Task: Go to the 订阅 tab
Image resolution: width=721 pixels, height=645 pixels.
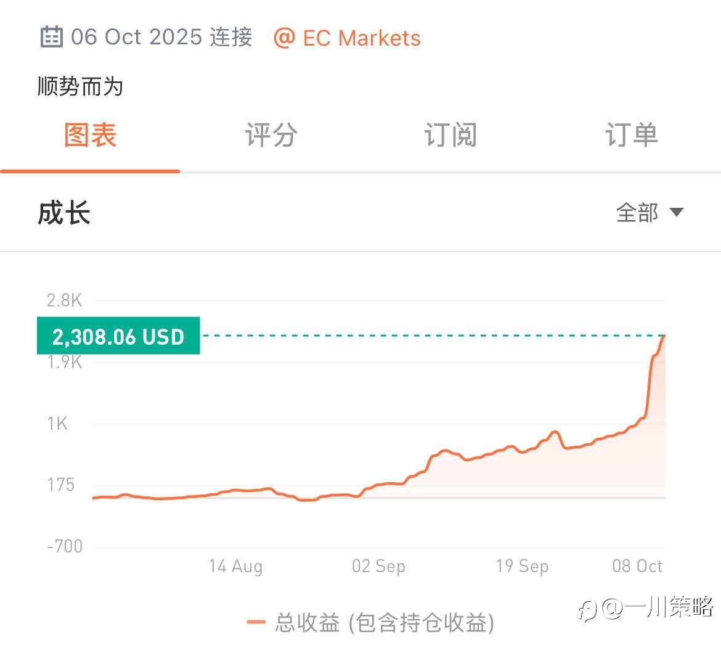Action: click(450, 135)
